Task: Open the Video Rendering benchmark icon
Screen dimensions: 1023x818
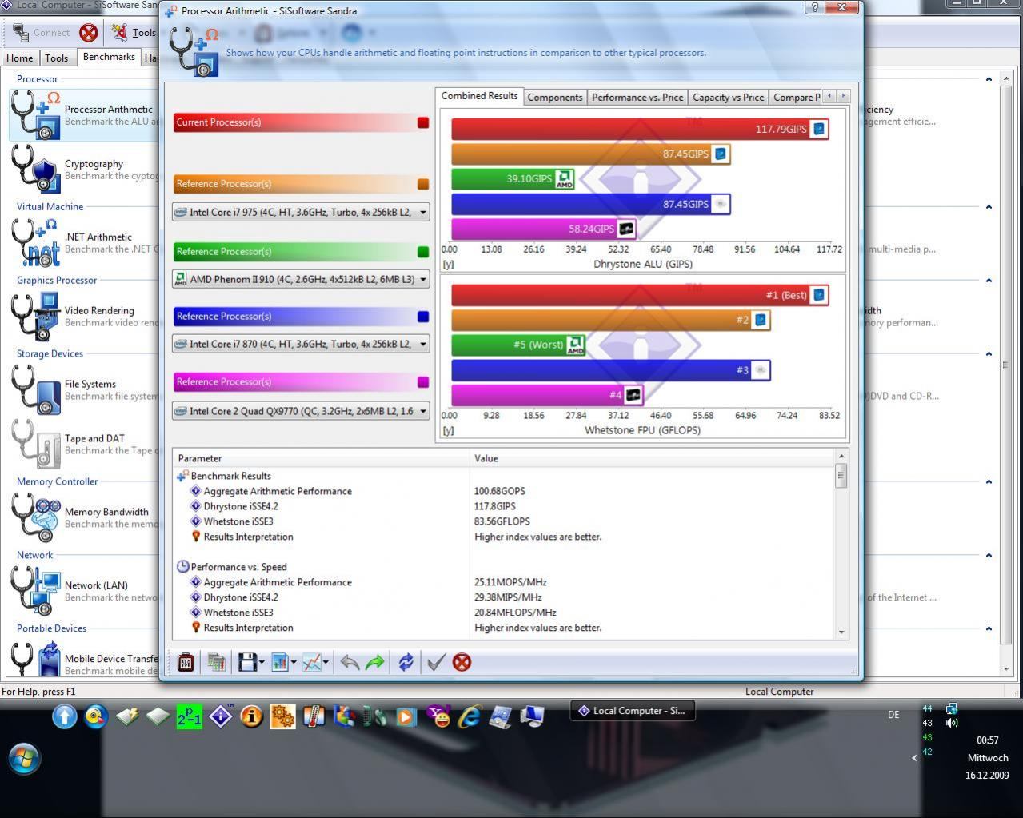Action: click(x=35, y=316)
